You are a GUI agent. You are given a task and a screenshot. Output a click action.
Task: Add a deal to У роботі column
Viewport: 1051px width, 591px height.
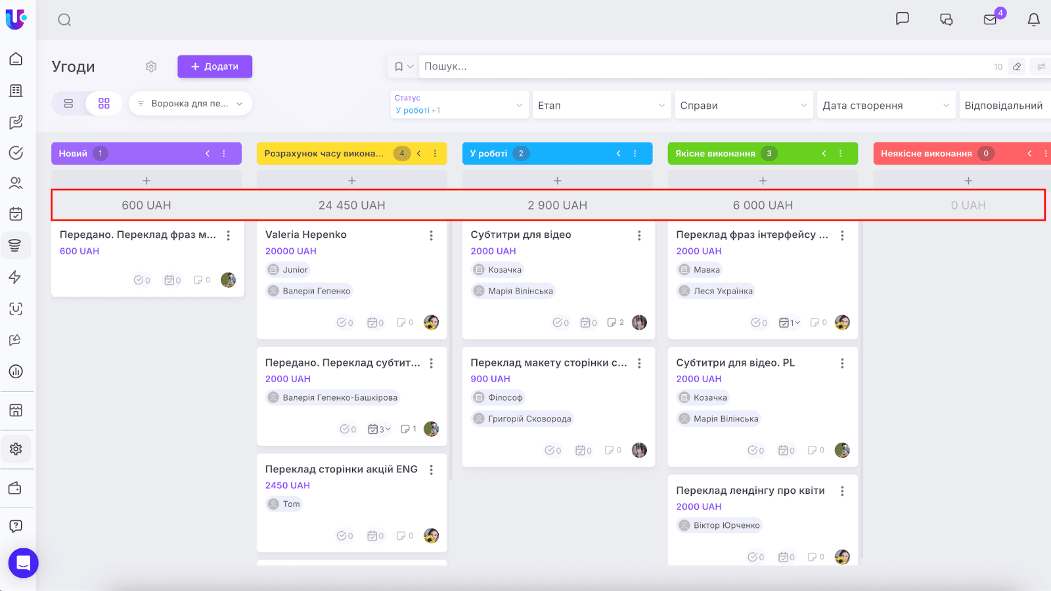tap(558, 181)
